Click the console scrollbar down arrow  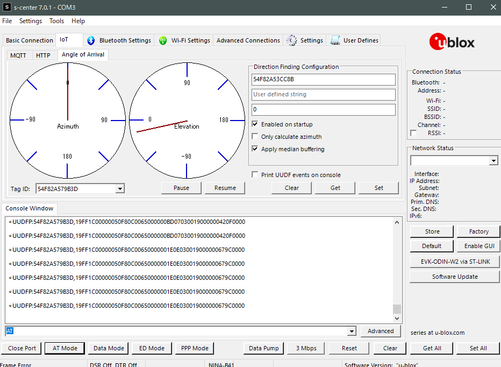click(397, 319)
